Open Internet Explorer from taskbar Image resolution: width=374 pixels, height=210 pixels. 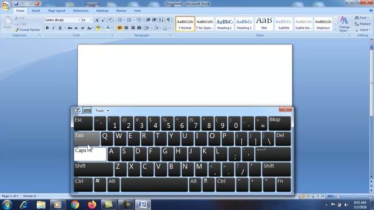24,205
